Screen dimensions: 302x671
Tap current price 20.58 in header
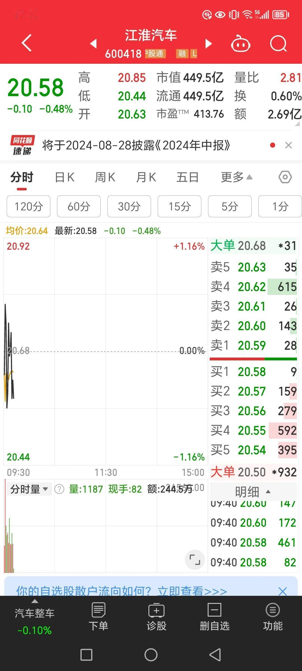pos(36,88)
